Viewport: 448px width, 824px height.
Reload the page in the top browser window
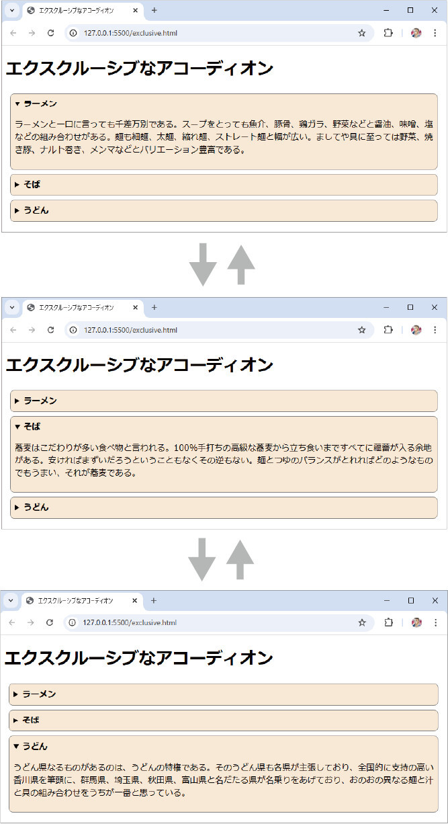[50, 33]
